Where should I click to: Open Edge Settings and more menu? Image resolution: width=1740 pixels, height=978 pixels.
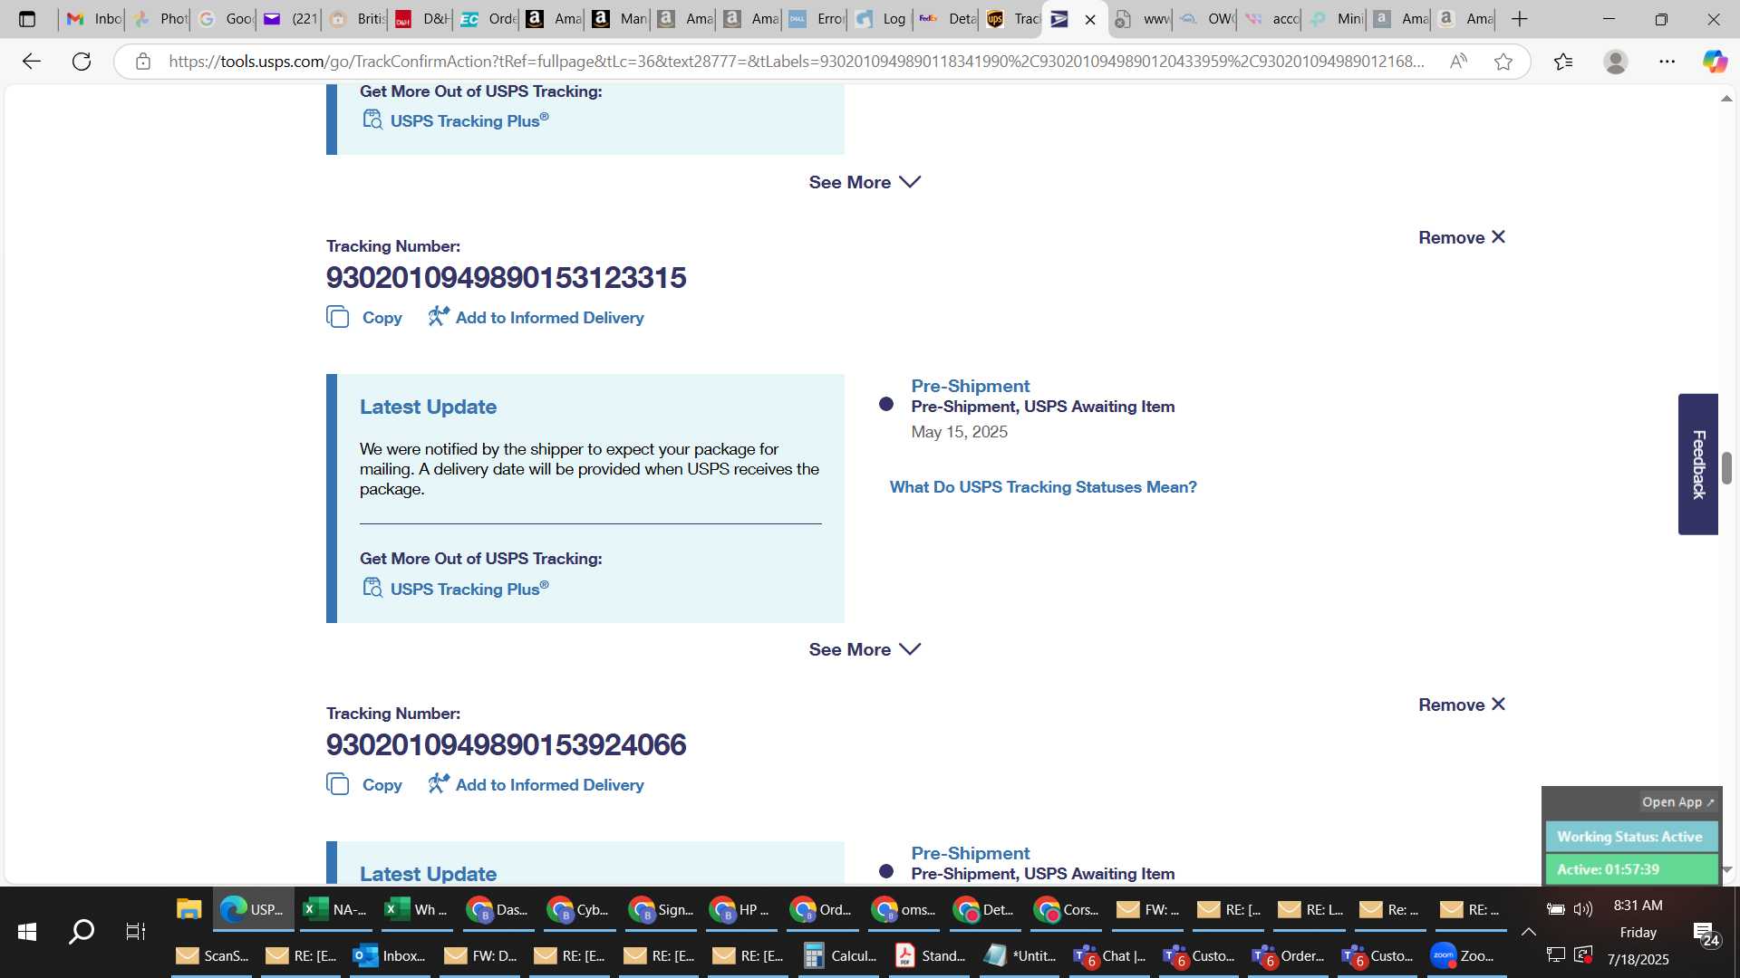pyautogui.click(x=1667, y=62)
